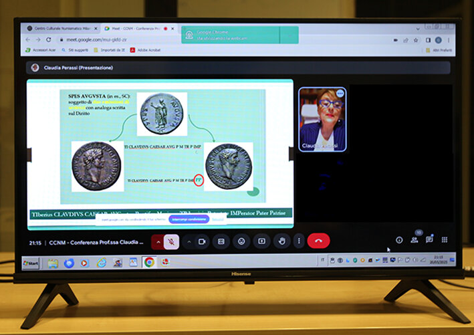Open meeting details info icon
474x335 pixels.
tap(399, 240)
